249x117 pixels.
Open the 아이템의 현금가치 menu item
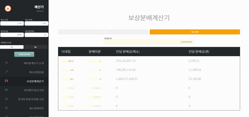(34, 90)
